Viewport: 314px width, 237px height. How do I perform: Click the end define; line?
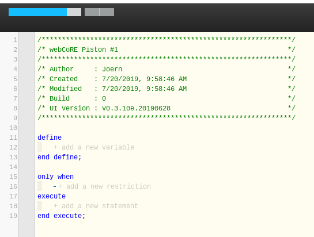[59, 157]
